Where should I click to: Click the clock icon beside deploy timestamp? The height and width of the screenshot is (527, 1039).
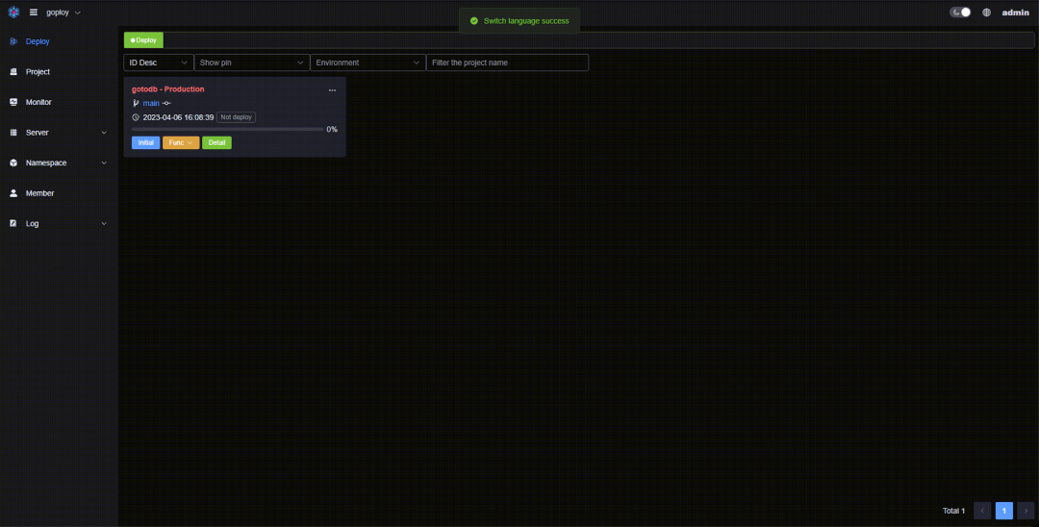tap(136, 117)
